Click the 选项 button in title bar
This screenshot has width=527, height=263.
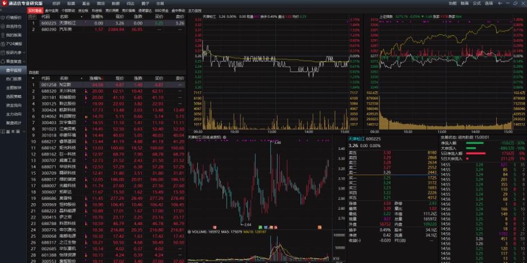coord(489,3)
